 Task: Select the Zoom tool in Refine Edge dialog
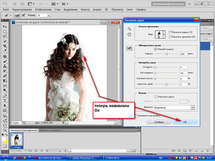pos(130,29)
